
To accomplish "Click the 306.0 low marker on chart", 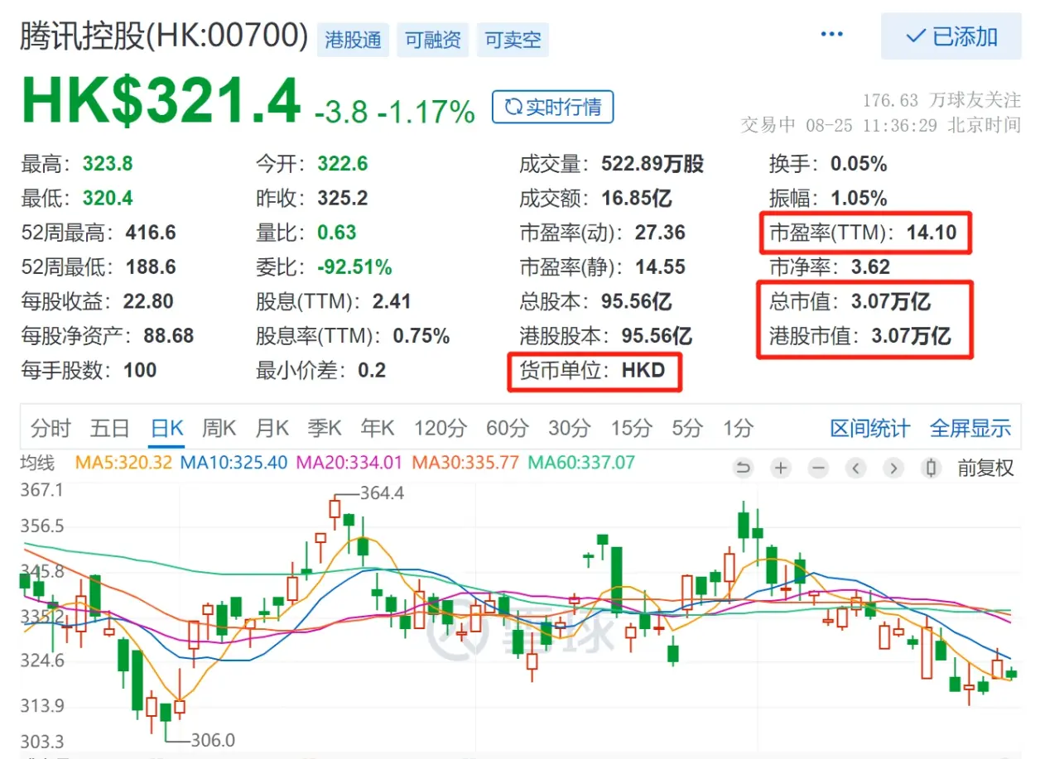I will pos(213,740).
